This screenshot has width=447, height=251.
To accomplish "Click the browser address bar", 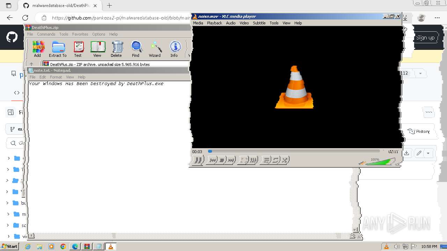I will [120, 18].
